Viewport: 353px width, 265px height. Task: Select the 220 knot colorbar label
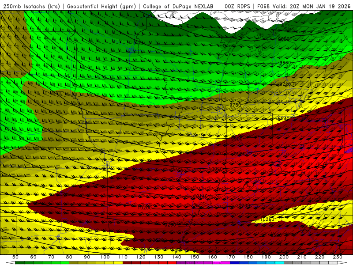pyautogui.click(x=320, y=257)
